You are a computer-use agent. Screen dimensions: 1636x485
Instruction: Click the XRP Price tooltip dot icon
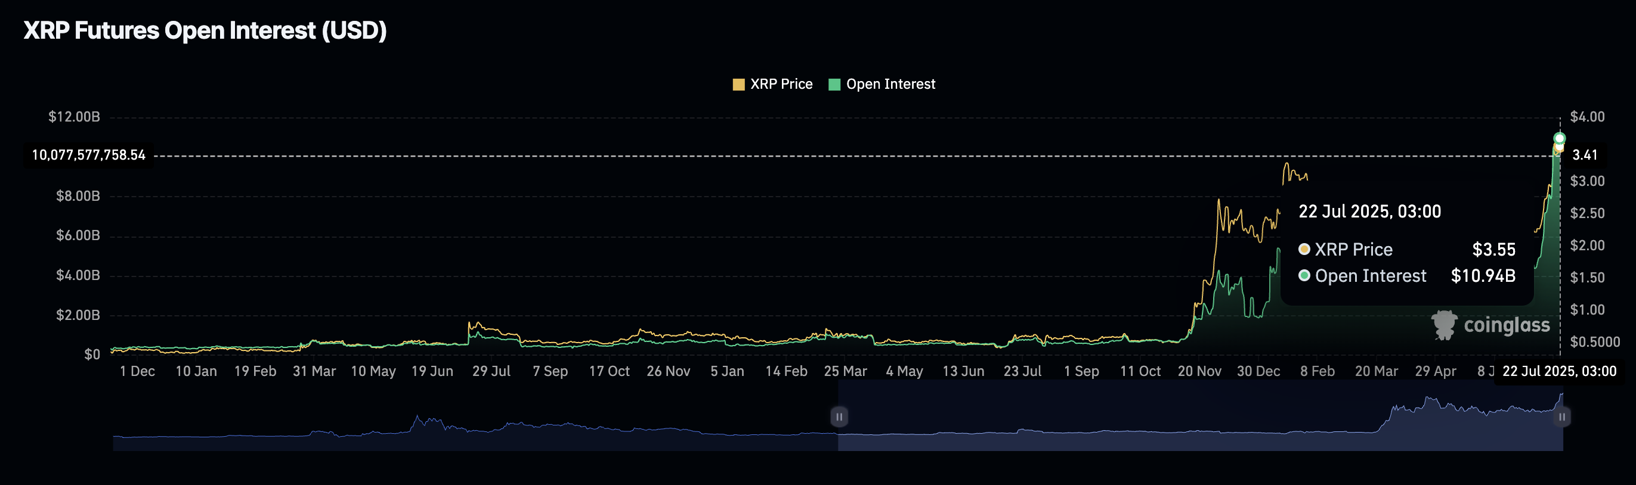[1304, 250]
